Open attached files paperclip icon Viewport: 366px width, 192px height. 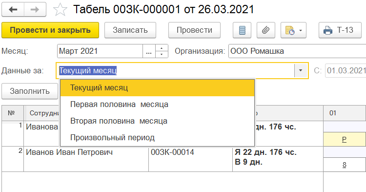(266, 30)
